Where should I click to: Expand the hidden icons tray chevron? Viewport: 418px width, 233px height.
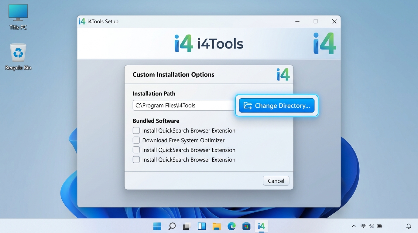(x=354, y=226)
